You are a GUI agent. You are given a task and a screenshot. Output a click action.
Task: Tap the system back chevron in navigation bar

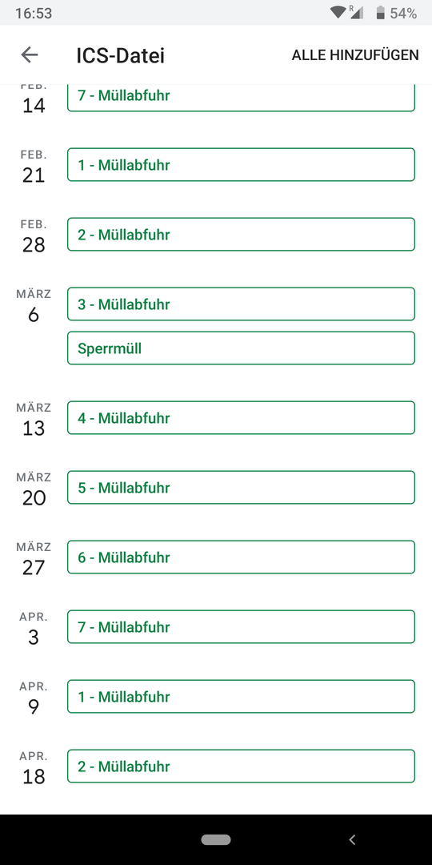click(x=352, y=839)
